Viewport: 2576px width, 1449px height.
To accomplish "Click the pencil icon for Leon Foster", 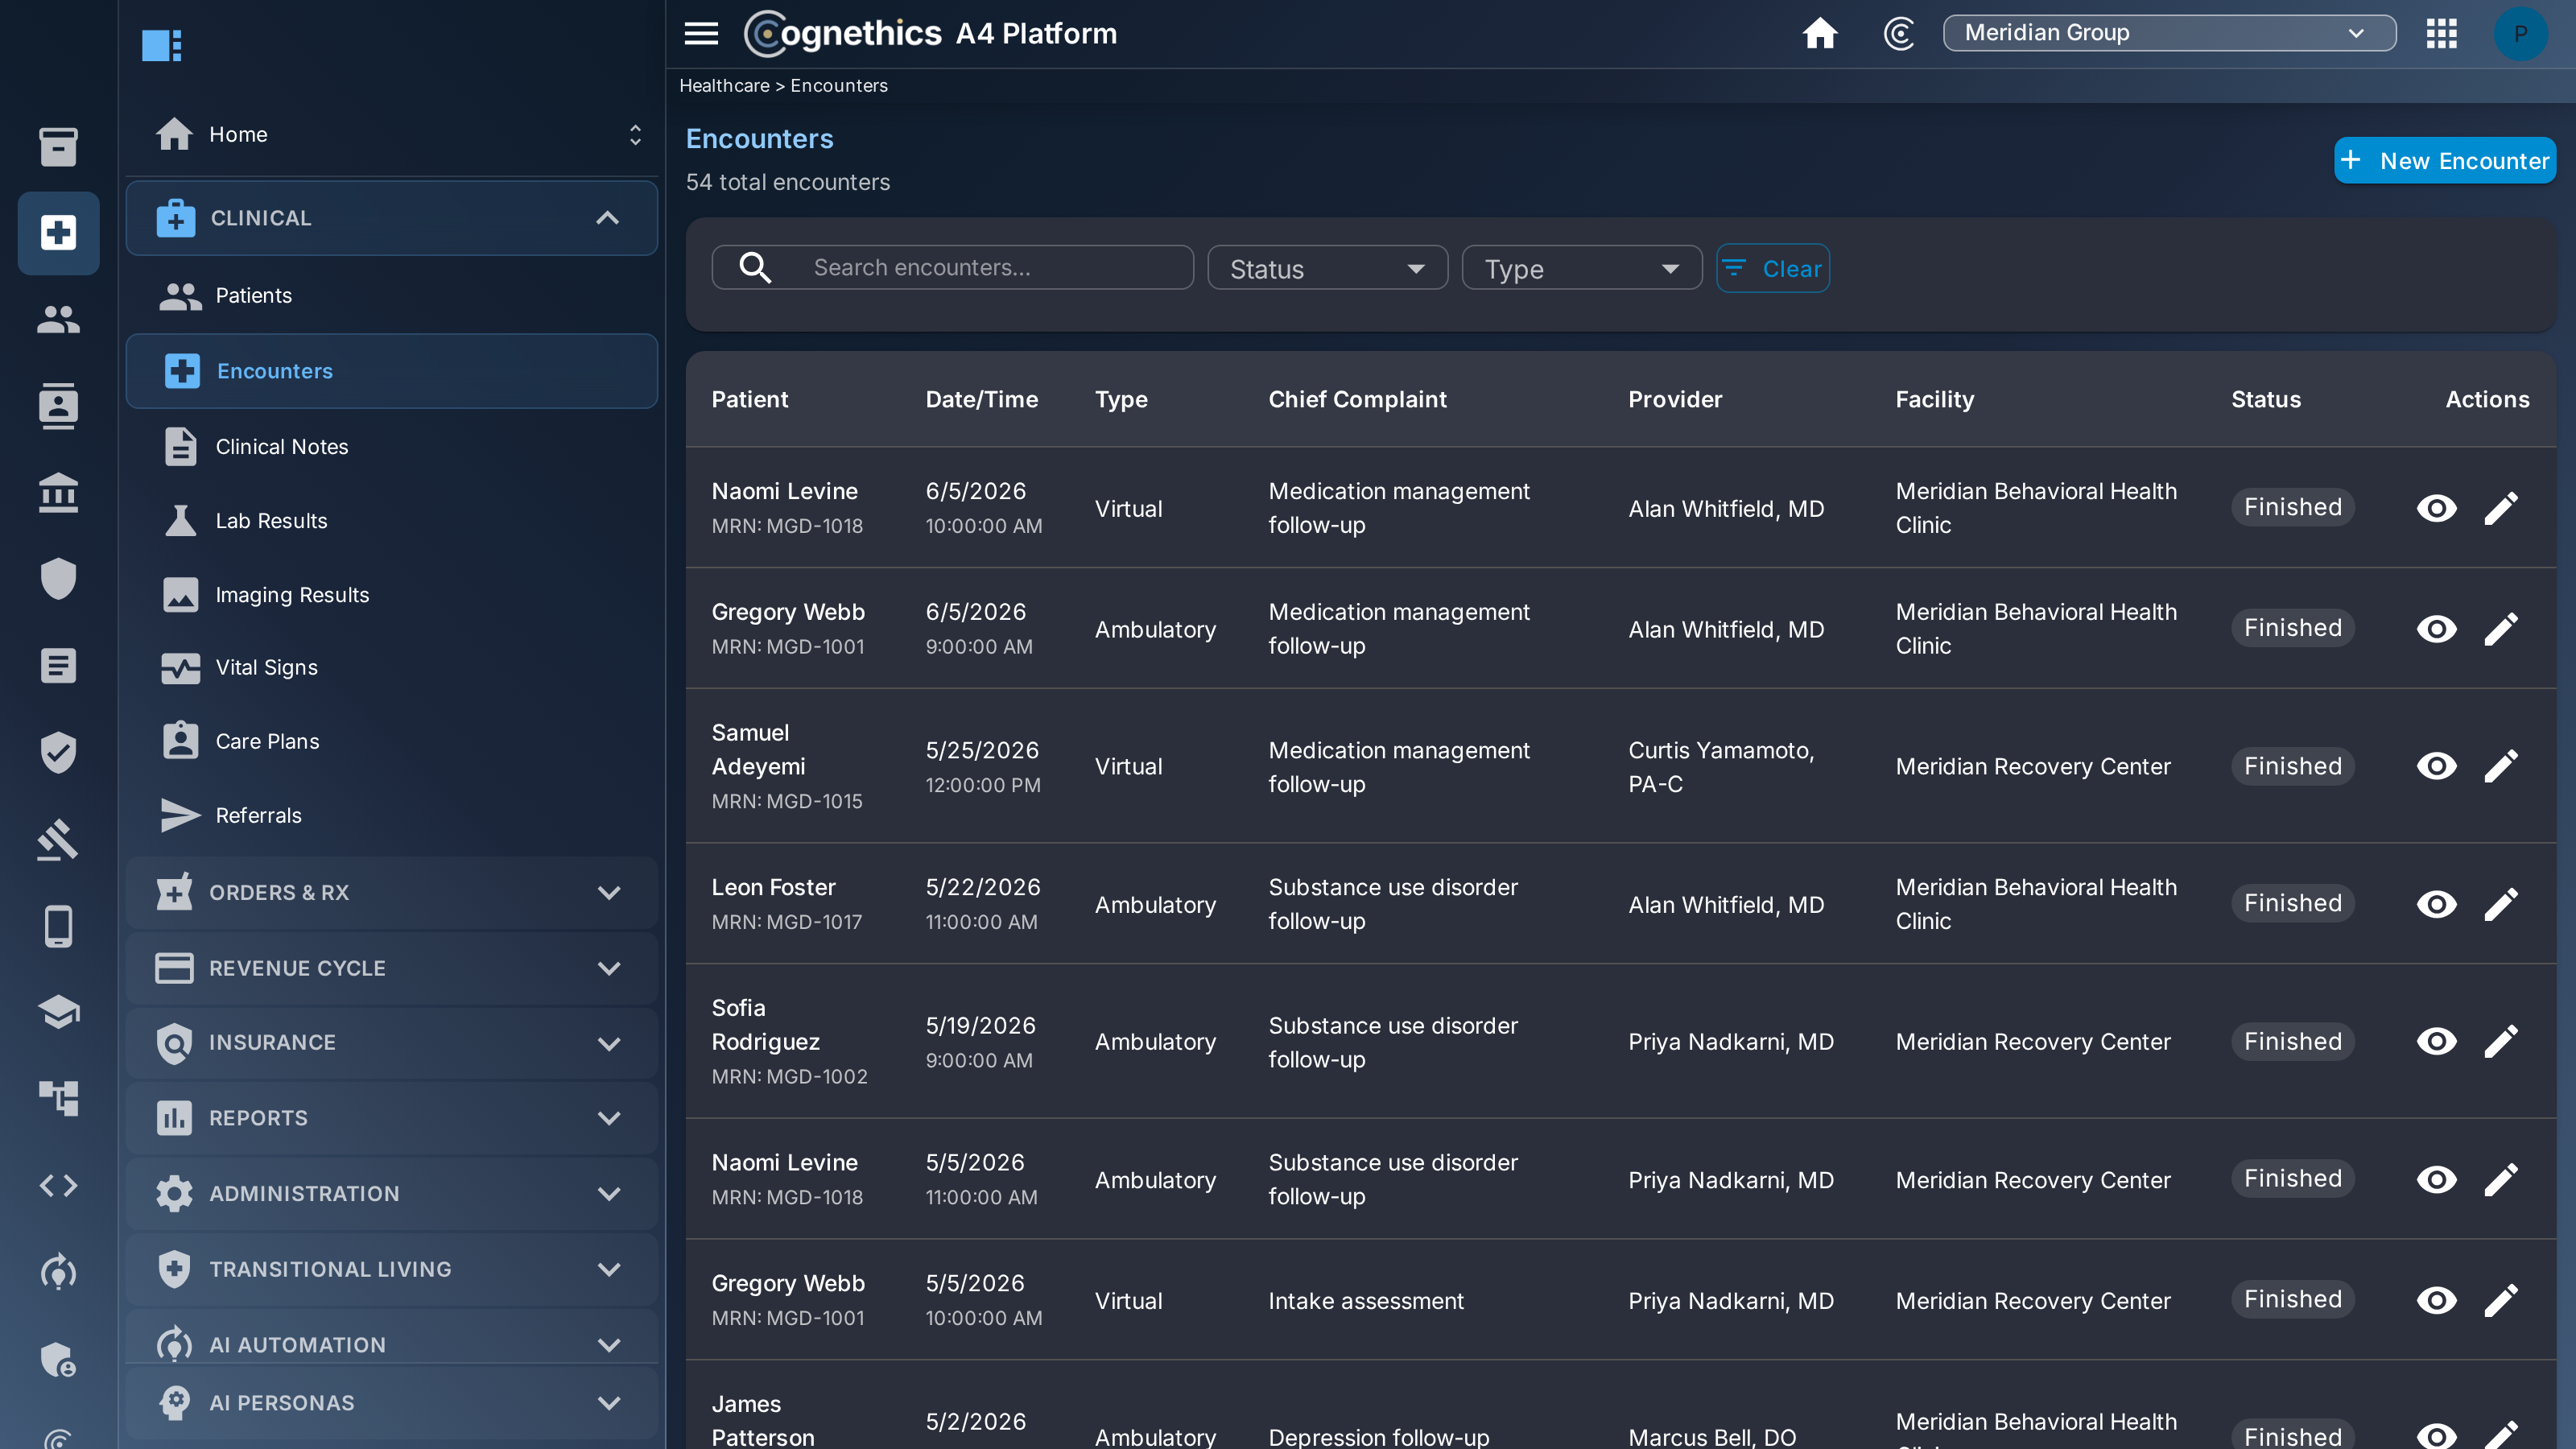I will point(2501,904).
